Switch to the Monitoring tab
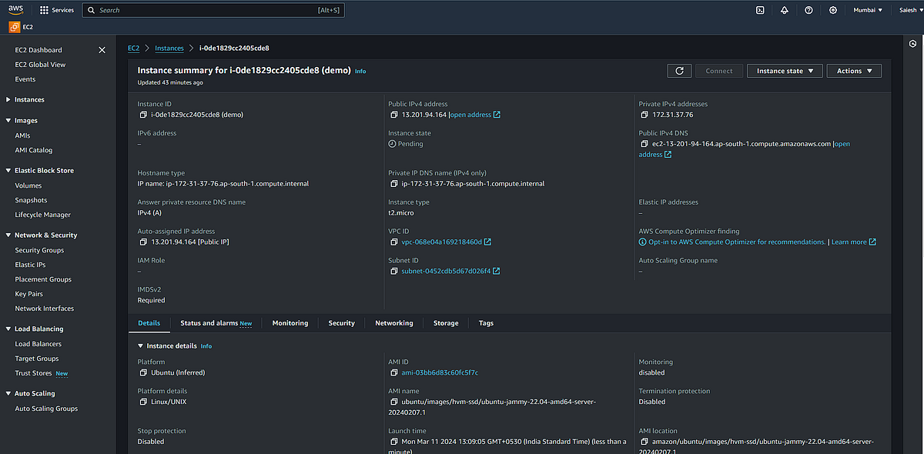 click(290, 323)
